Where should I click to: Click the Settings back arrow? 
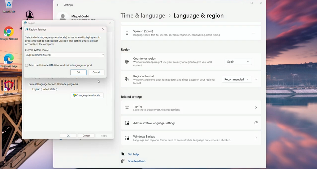(x=58, y=5)
